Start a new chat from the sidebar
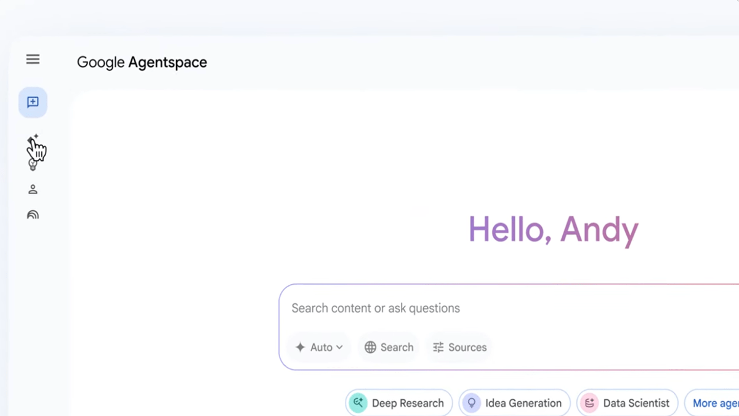 point(33,102)
